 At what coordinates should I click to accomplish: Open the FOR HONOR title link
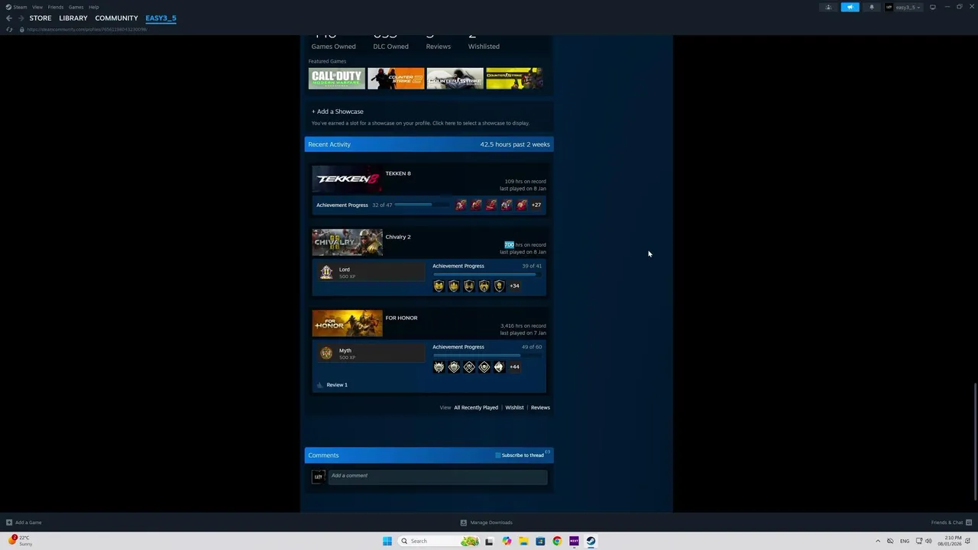coord(401,318)
